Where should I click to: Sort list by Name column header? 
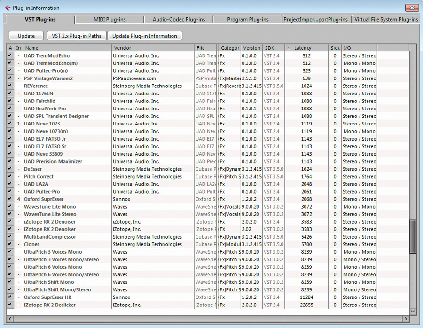coord(67,48)
